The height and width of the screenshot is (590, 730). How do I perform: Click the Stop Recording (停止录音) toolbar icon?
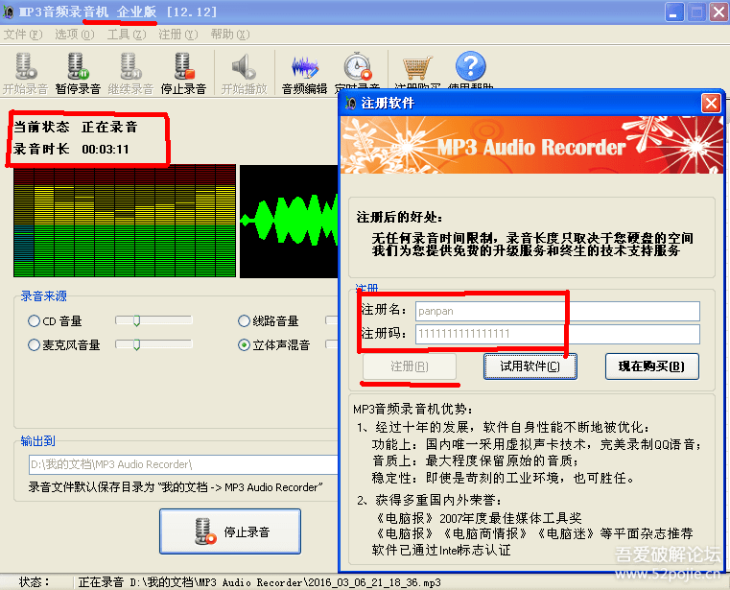tap(183, 73)
